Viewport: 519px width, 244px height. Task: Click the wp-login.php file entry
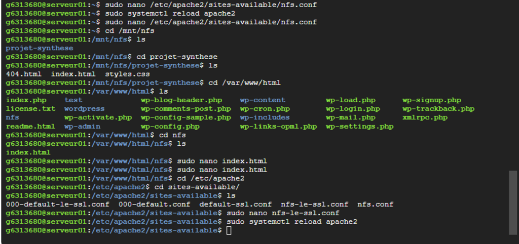(352, 109)
